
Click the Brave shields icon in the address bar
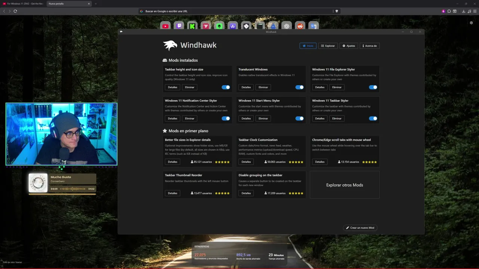pyautogui.click(x=336, y=11)
